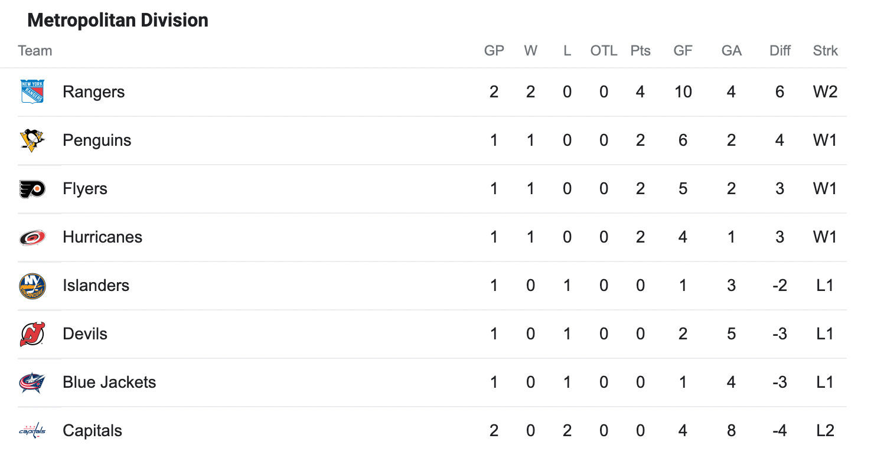874x458 pixels.
Task: Click the Team column header
Action: (35, 51)
